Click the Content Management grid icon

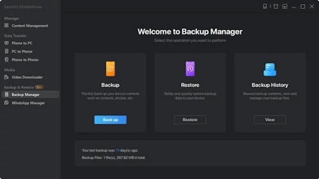pyautogui.click(x=6, y=25)
